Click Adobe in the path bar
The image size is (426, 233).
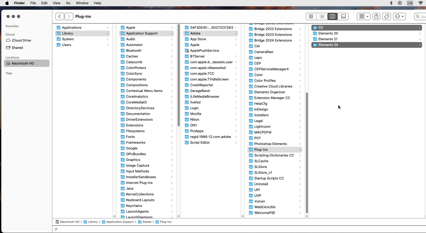tap(145, 222)
